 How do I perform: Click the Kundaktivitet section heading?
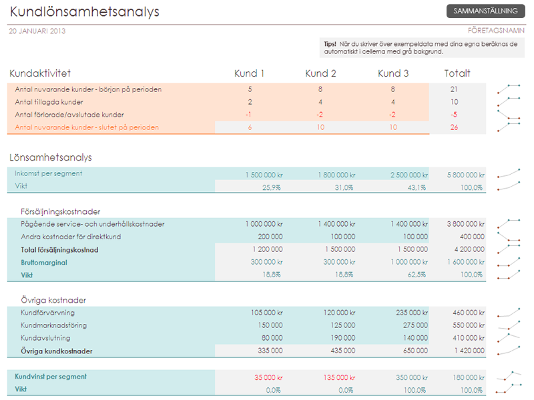click(x=40, y=73)
